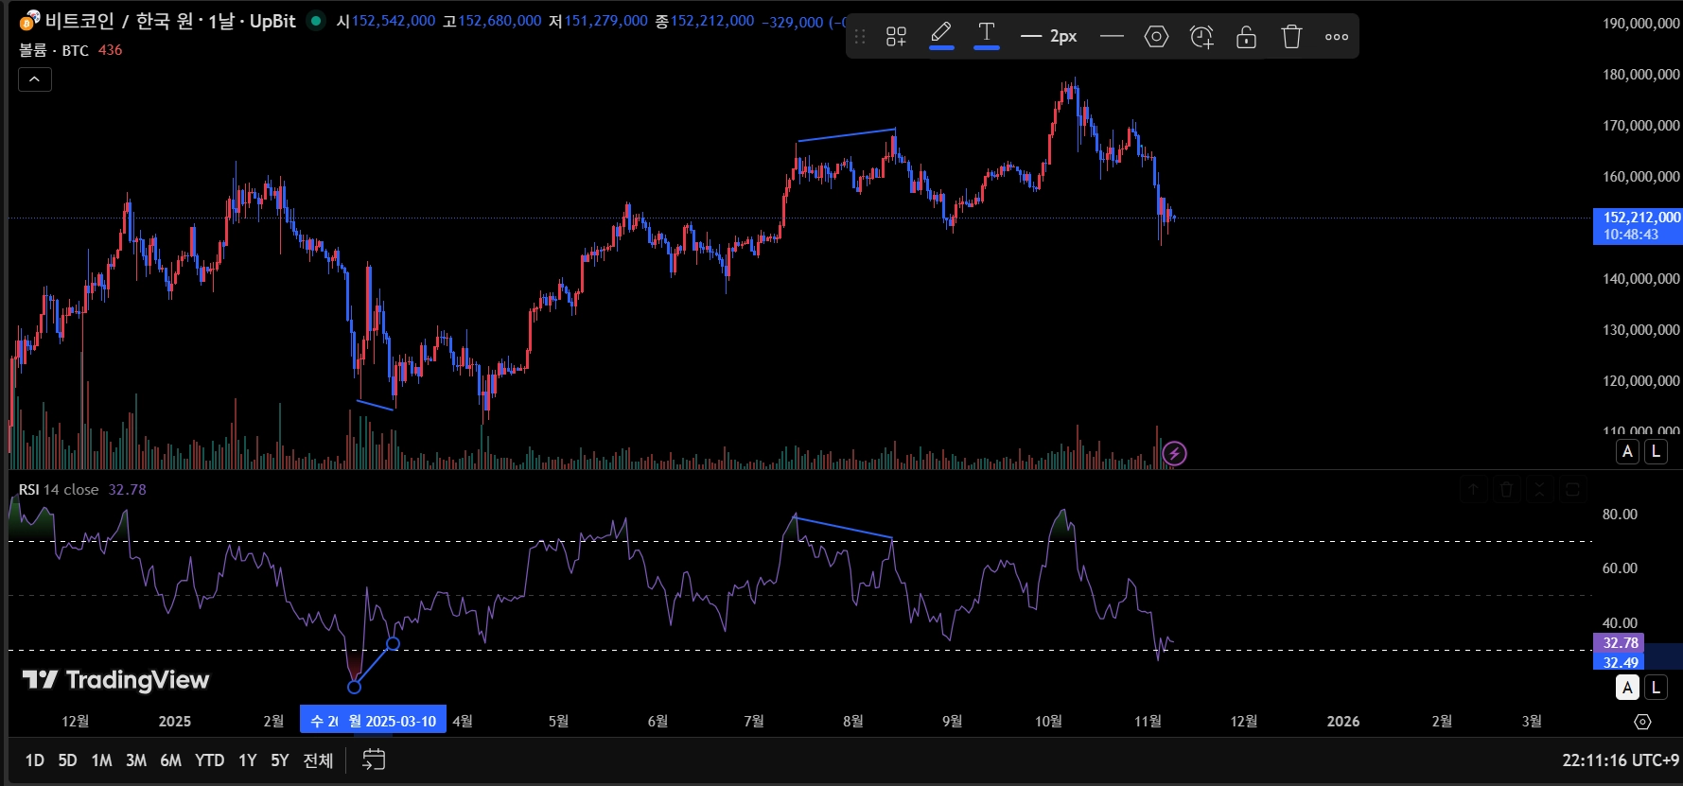This screenshot has width=1683, height=786.
Task: Grab the floating toolbar drag handle
Action: tap(860, 37)
